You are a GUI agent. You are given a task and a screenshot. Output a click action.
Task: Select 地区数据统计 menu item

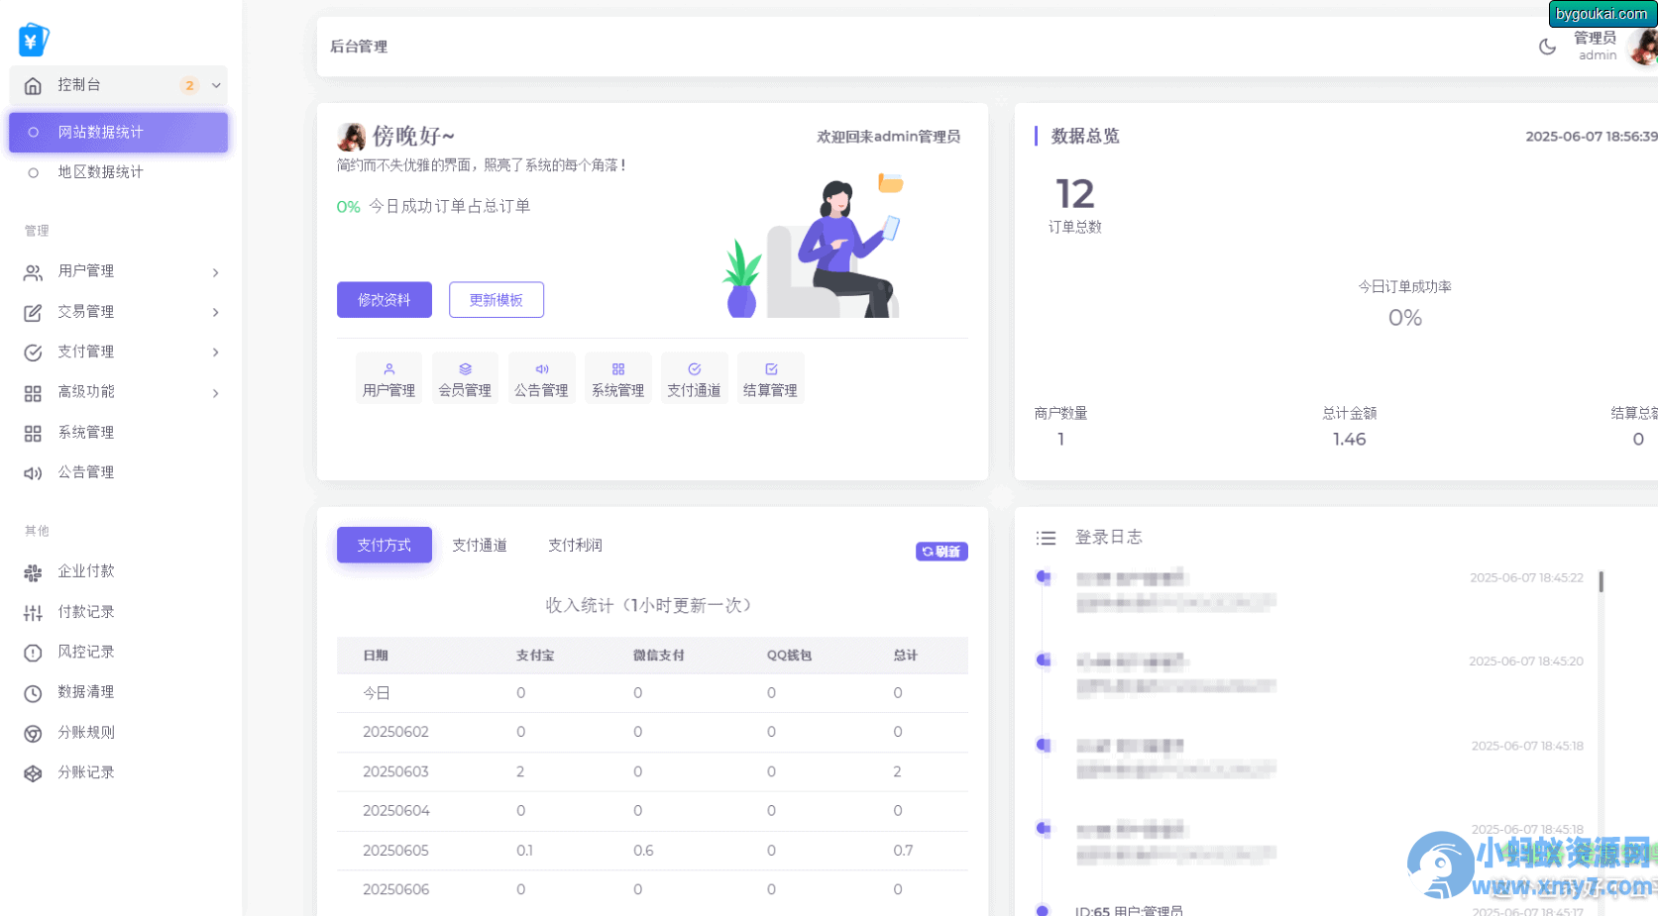[x=118, y=172]
